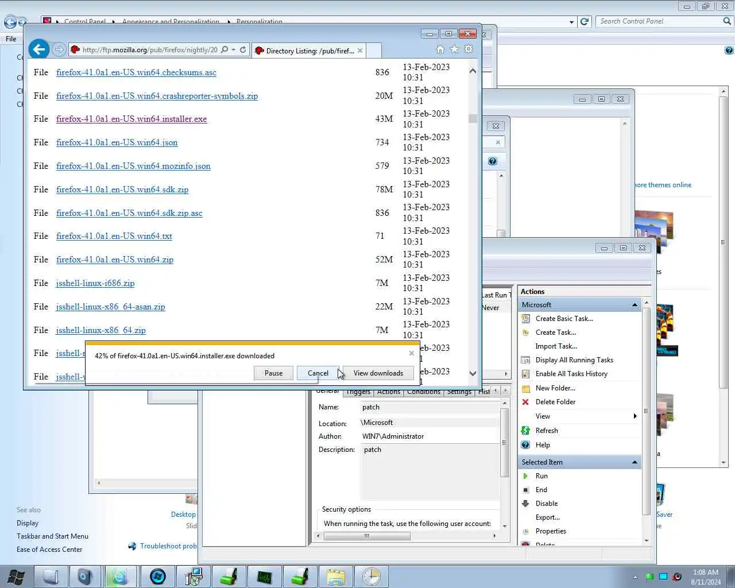
Task: Collapse the Microsoft actions section
Action: click(x=635, y=305)
